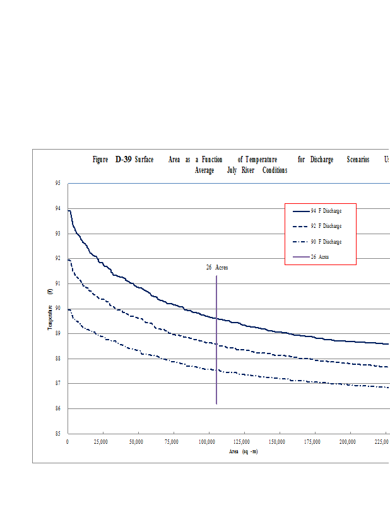Select the 'Average July River Conditions' subtitle
The image size is (390, 505).
click(x=241, y=170)
